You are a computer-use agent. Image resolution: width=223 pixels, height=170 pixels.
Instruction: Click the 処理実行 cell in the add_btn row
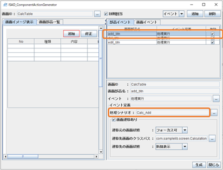[181, 34]
